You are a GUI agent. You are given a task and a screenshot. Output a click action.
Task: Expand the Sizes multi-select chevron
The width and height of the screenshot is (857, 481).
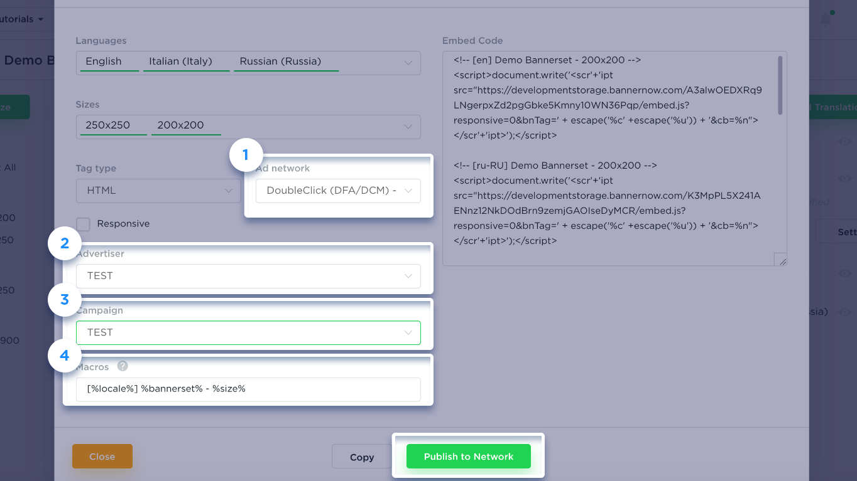[x=408, y=127]
